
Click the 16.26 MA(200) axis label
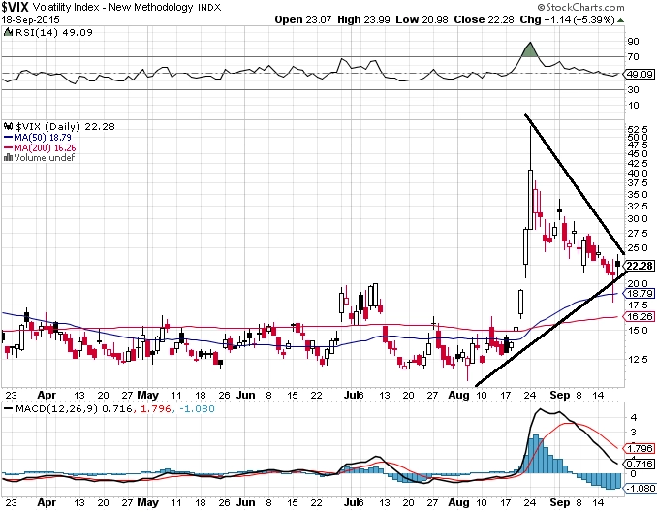pos(640,316)
